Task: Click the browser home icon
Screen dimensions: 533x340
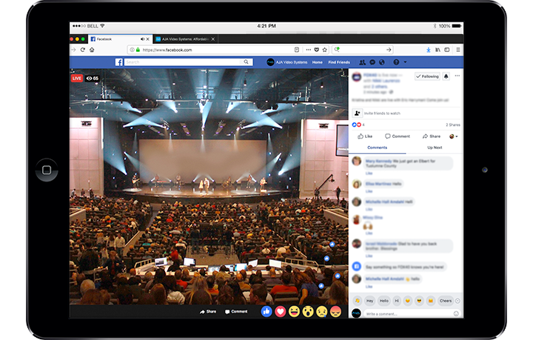Action: 92,50
